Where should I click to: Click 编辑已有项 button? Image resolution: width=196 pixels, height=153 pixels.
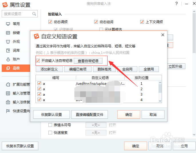(78, 69)
